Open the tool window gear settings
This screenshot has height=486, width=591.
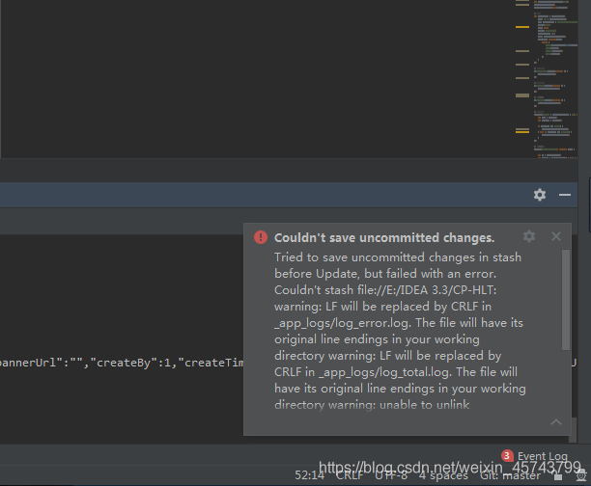(540, 195)
